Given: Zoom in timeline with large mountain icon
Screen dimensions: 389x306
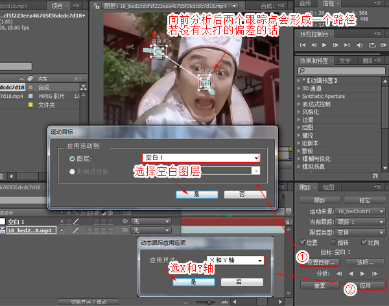Looking at the screenshot, I should pyautogui.click(x=224, y=301).
